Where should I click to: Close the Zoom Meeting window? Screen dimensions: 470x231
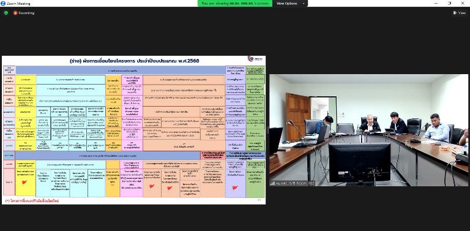point(463,3)
